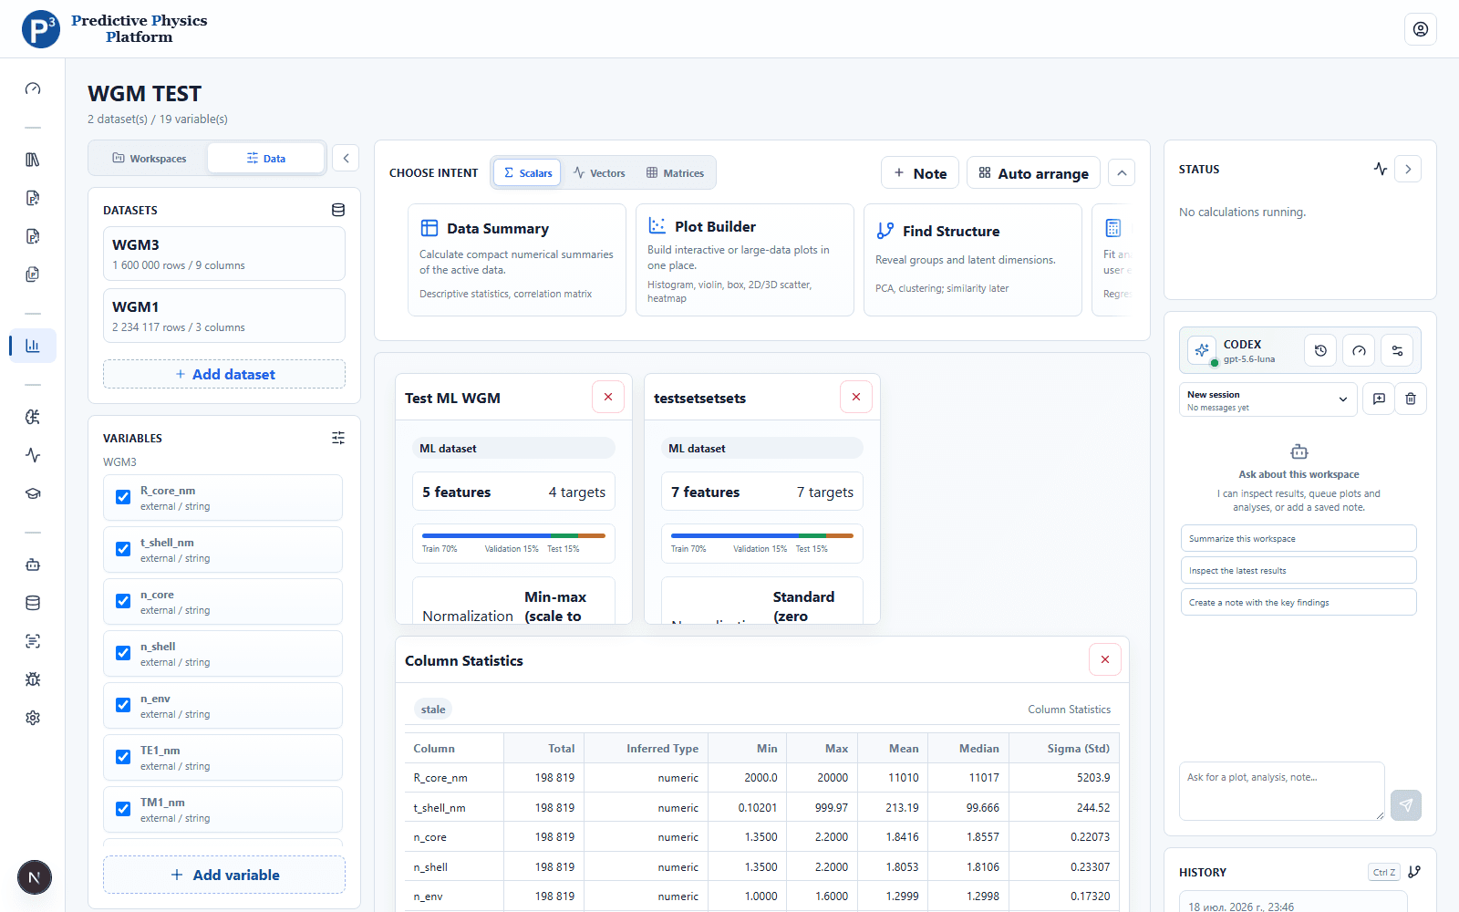
Task: Open Codex session history clock icon
Action: pos(1320,350)
